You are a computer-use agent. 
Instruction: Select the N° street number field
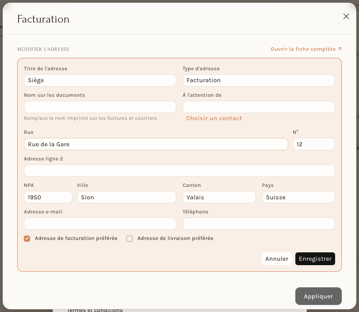(x=314, y=144)
